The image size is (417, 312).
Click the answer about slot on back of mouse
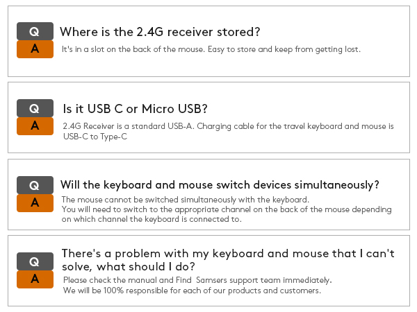click(132, 50)
